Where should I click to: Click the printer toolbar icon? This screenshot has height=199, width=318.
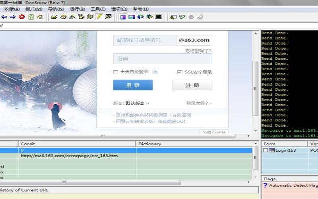coord(63,17)
